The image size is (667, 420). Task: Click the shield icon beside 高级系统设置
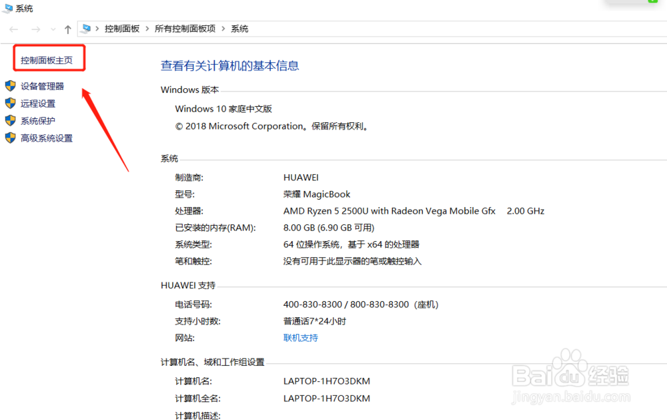[x=10, y=138]
